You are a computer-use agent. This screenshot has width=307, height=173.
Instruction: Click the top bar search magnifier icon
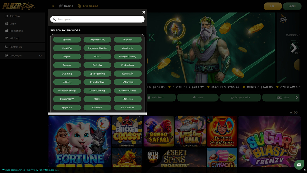53,6
